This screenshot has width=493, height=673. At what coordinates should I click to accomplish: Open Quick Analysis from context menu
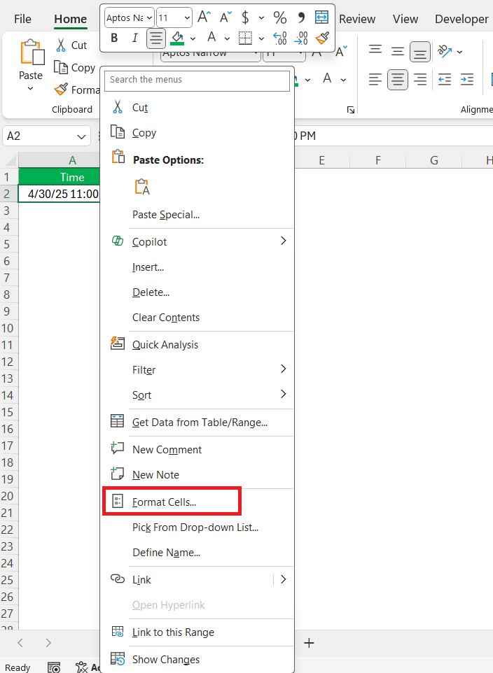coord(197,345)
